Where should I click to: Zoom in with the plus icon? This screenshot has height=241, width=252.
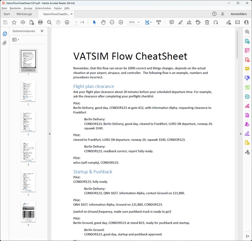[x=121, y=22]
